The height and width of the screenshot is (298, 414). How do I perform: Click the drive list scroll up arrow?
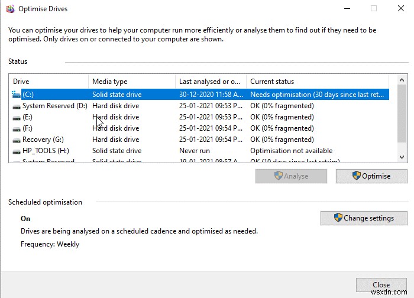[x=402, y=80]
